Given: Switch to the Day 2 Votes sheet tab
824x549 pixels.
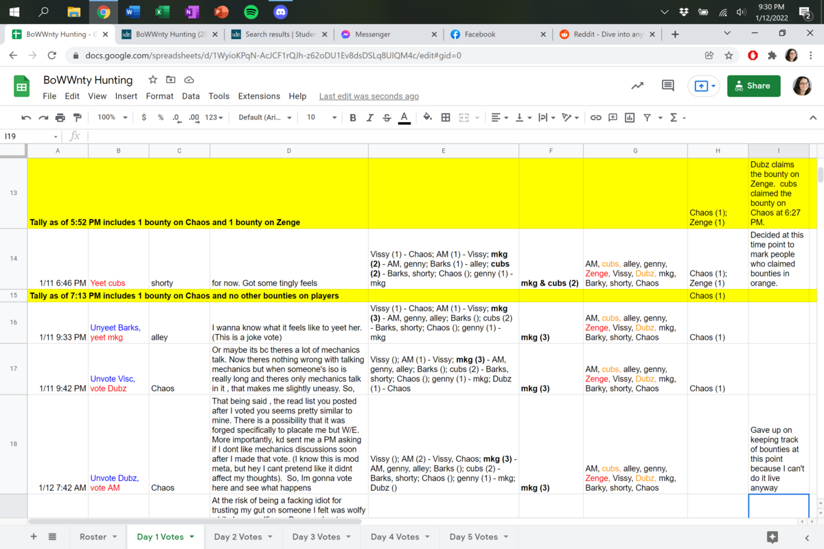Looking at the screenshot, I should pyautogui.click(x=238, y=537).
